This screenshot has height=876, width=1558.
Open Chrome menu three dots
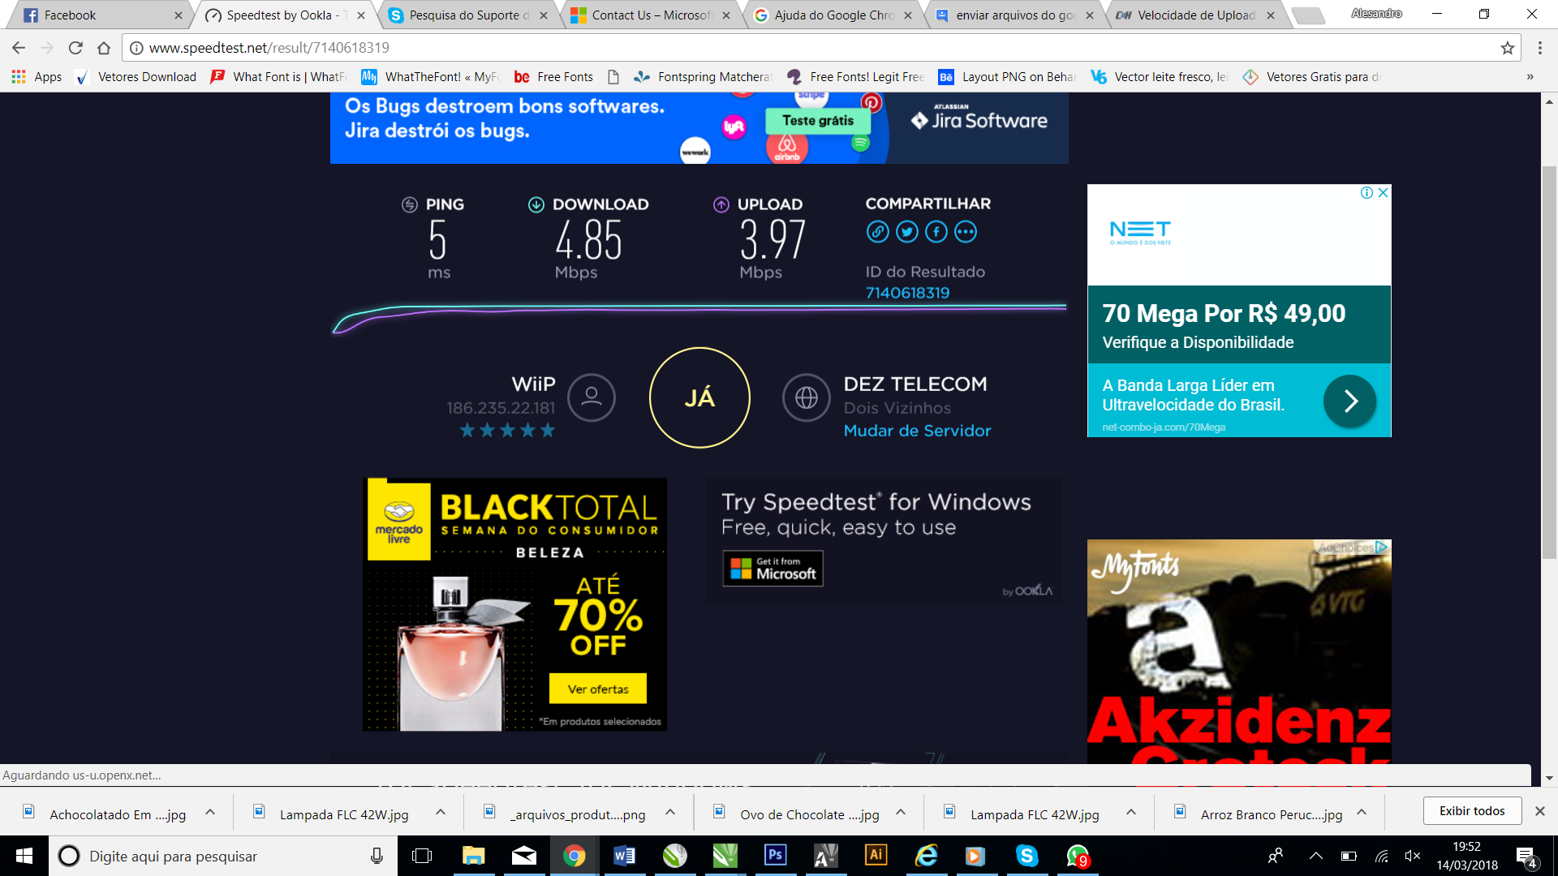coord(1539,48)
